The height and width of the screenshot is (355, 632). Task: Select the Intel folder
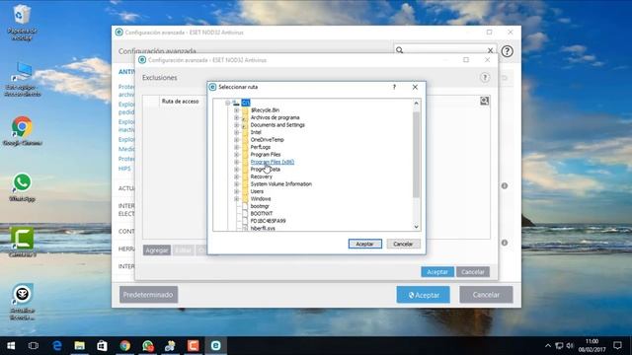click(256, 132)
